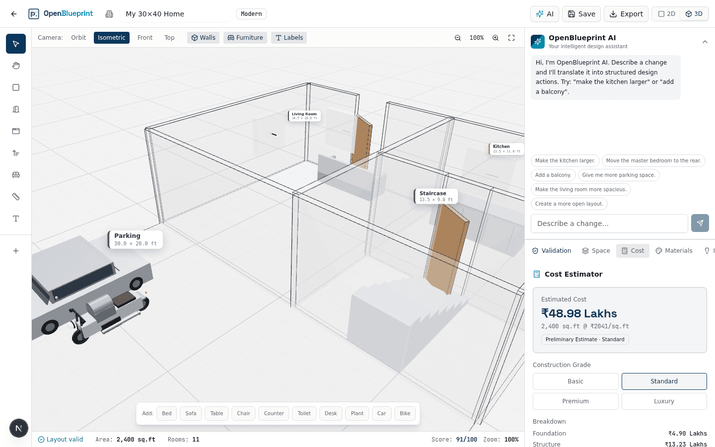
Task: Switch to 2D view mode
Action: coord(666,14)
